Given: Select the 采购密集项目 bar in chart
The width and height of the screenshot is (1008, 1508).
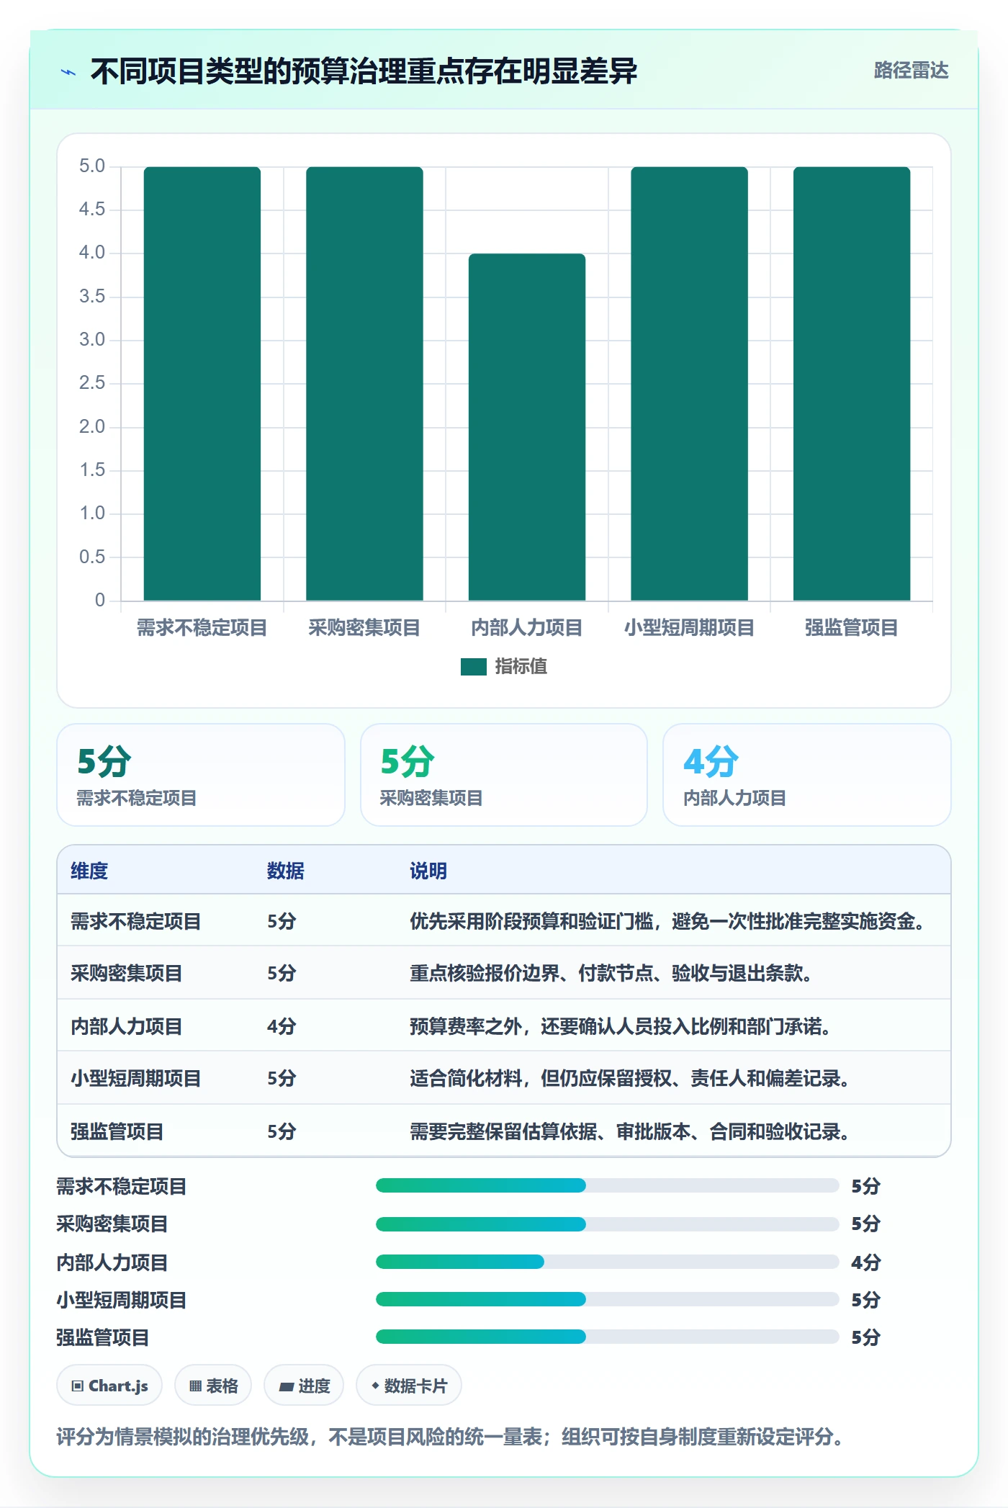Looking at the screenshot, I should [x=364, y=383].
